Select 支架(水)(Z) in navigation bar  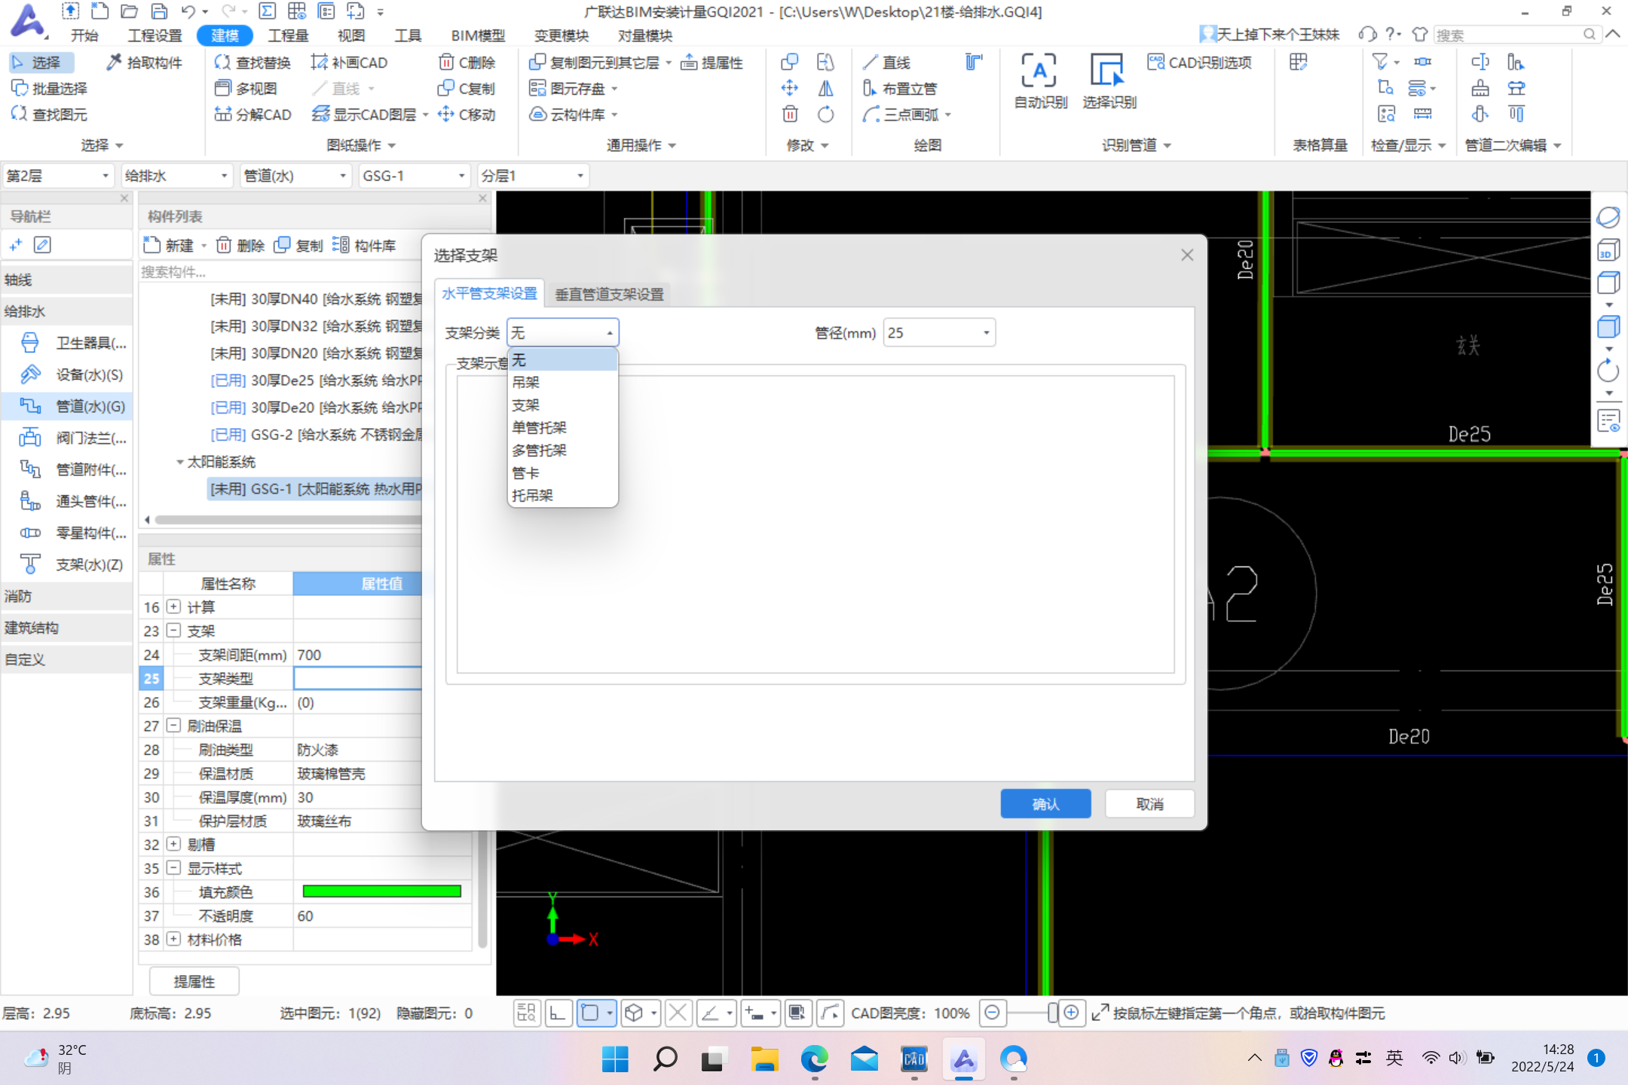tap(73, 564)
